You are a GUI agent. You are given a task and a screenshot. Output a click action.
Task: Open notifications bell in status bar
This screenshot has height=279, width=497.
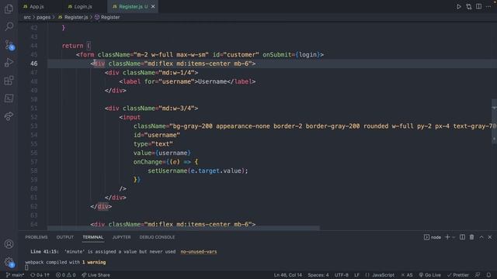[x=488, y=275]
